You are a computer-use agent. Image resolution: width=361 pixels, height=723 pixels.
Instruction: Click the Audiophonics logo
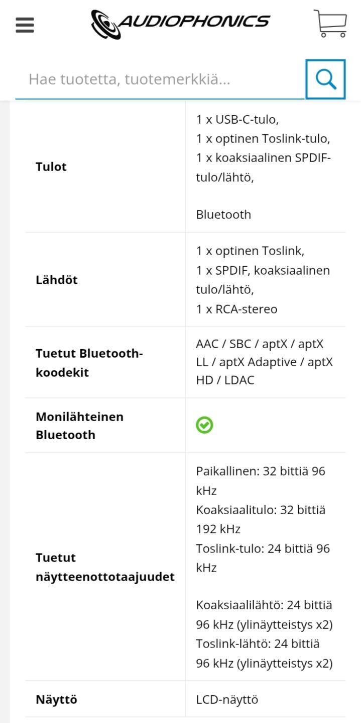pos(180,24)
